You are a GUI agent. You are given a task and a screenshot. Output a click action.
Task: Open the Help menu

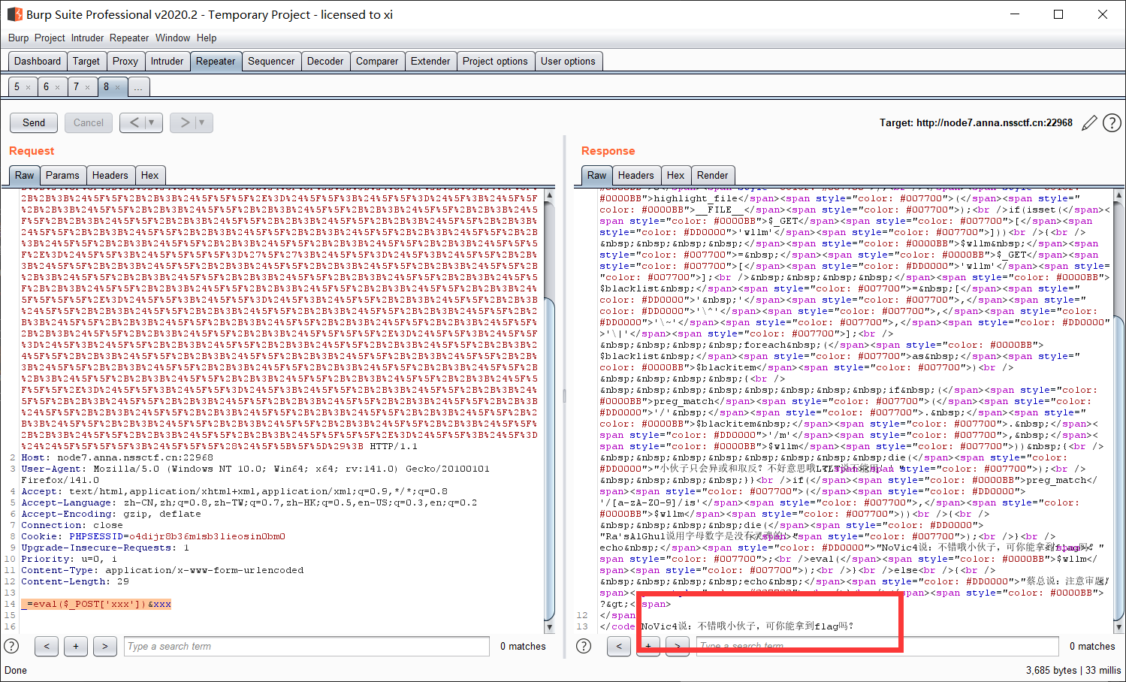pyautogui.click(x=207, y=38)
